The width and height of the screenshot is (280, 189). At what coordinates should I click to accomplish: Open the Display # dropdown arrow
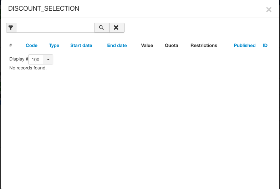48,59
